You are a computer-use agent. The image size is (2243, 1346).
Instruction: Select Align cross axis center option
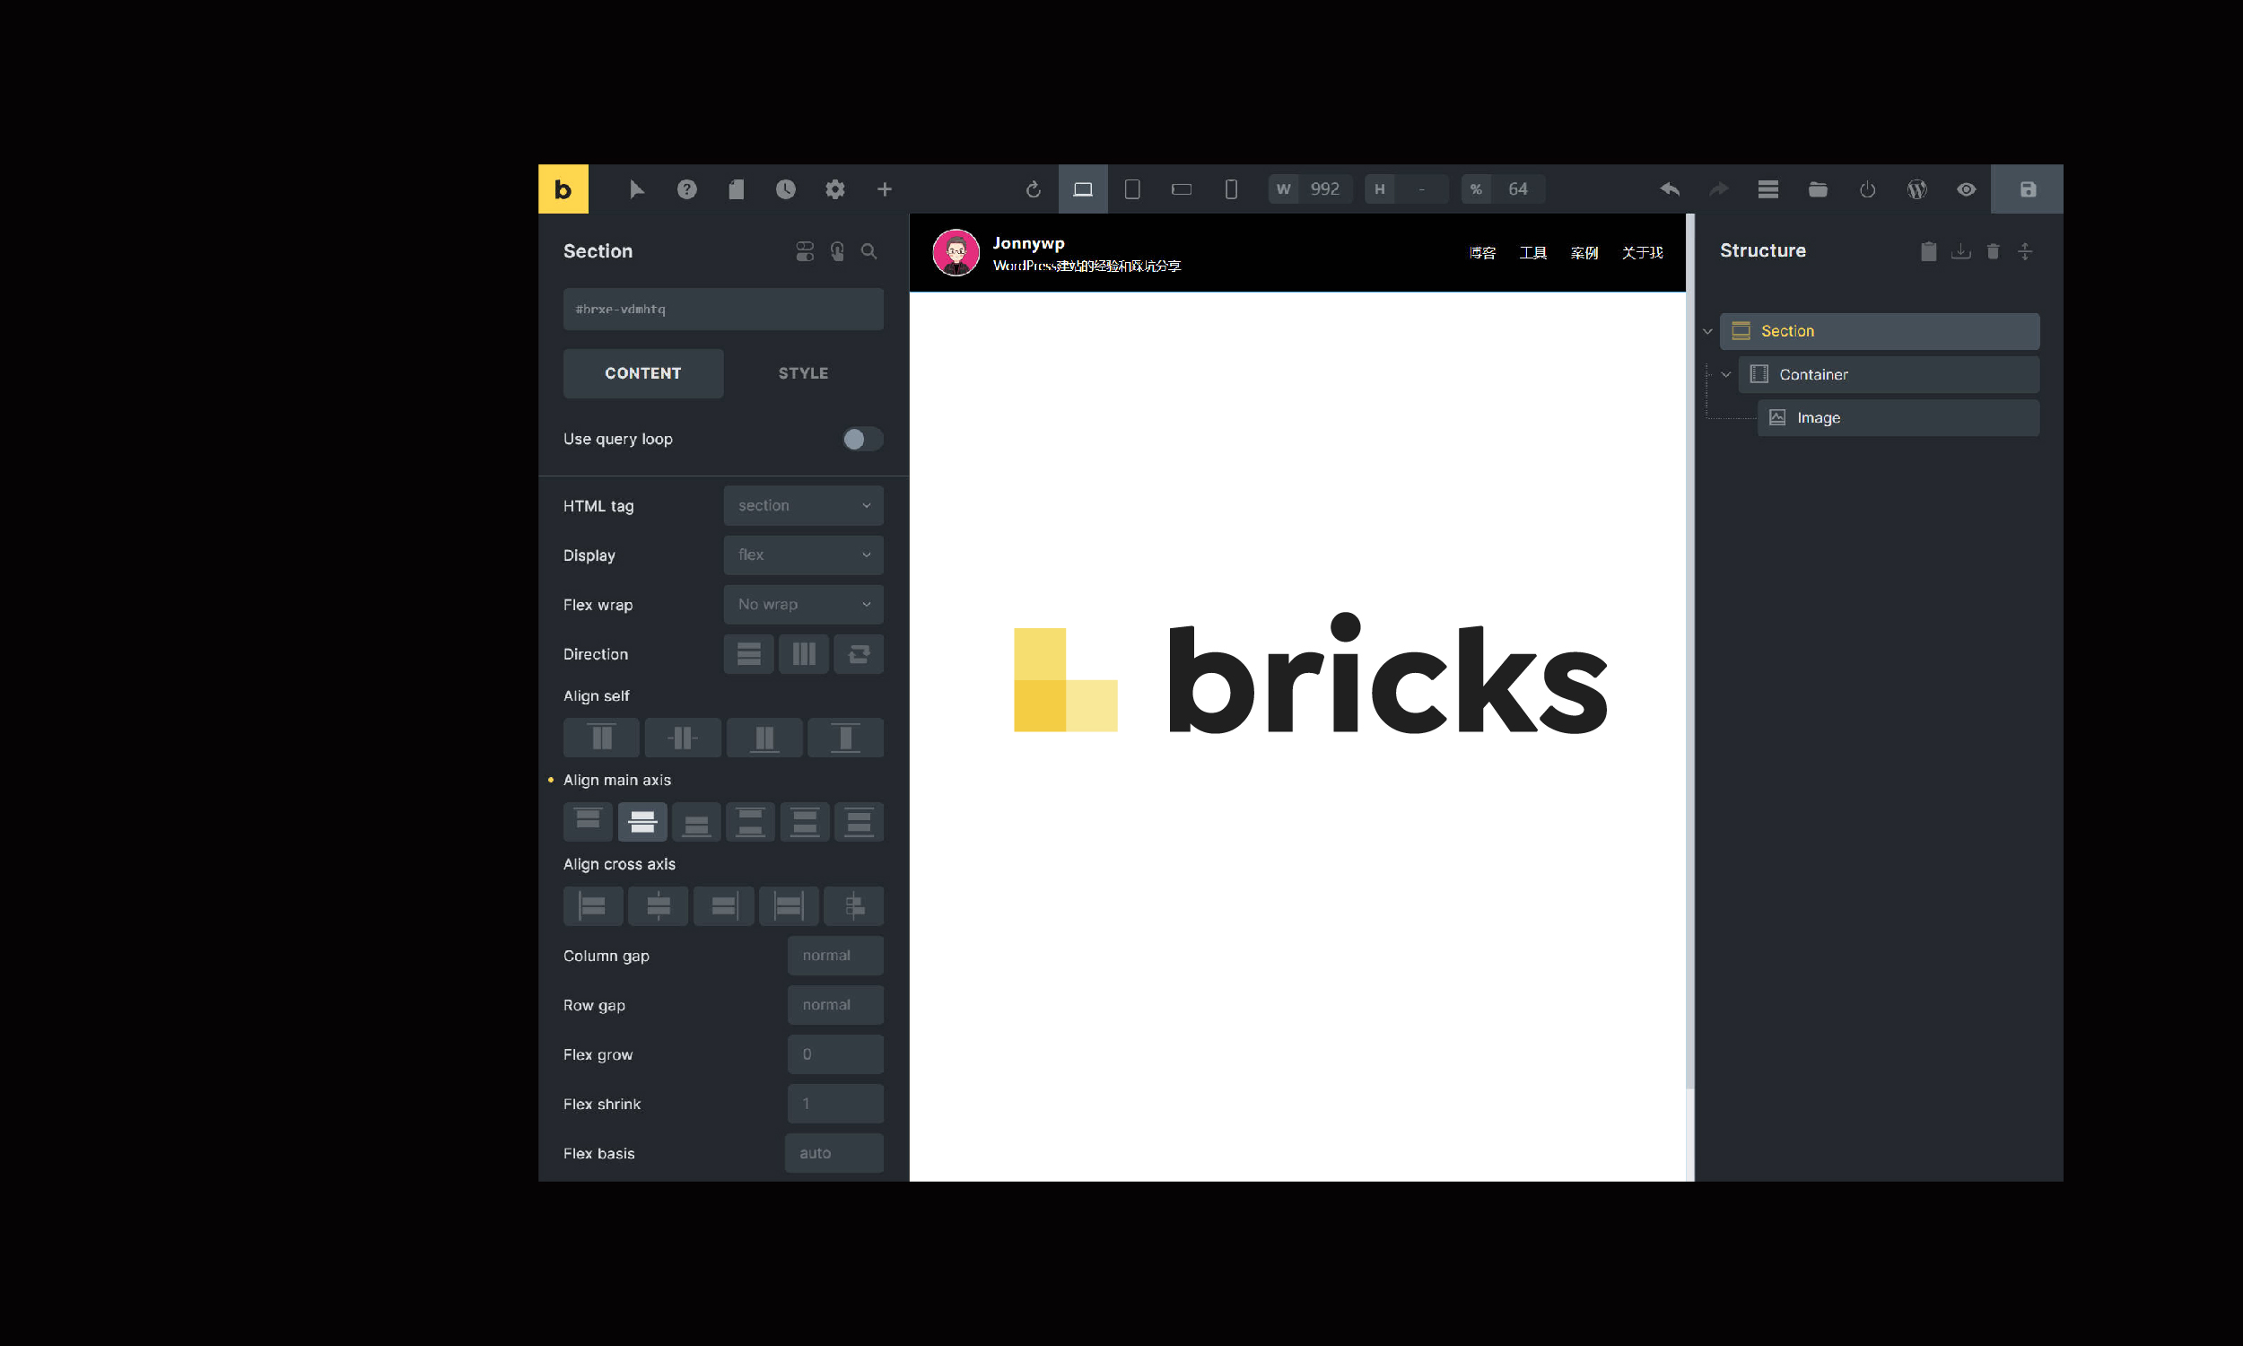[659, 905]
